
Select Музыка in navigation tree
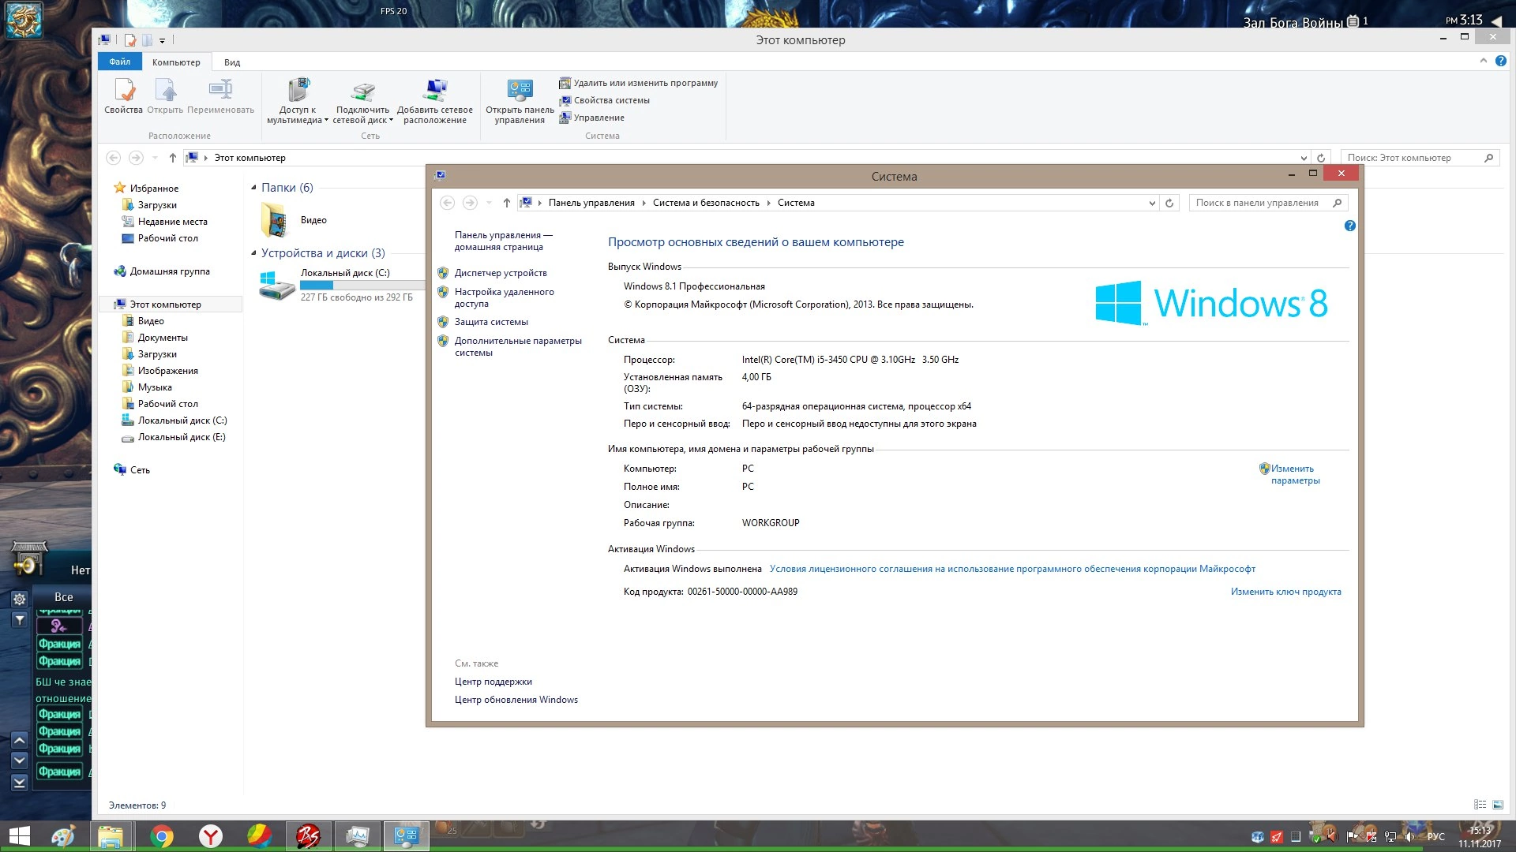pyautogui.click(x=155, y=387)
